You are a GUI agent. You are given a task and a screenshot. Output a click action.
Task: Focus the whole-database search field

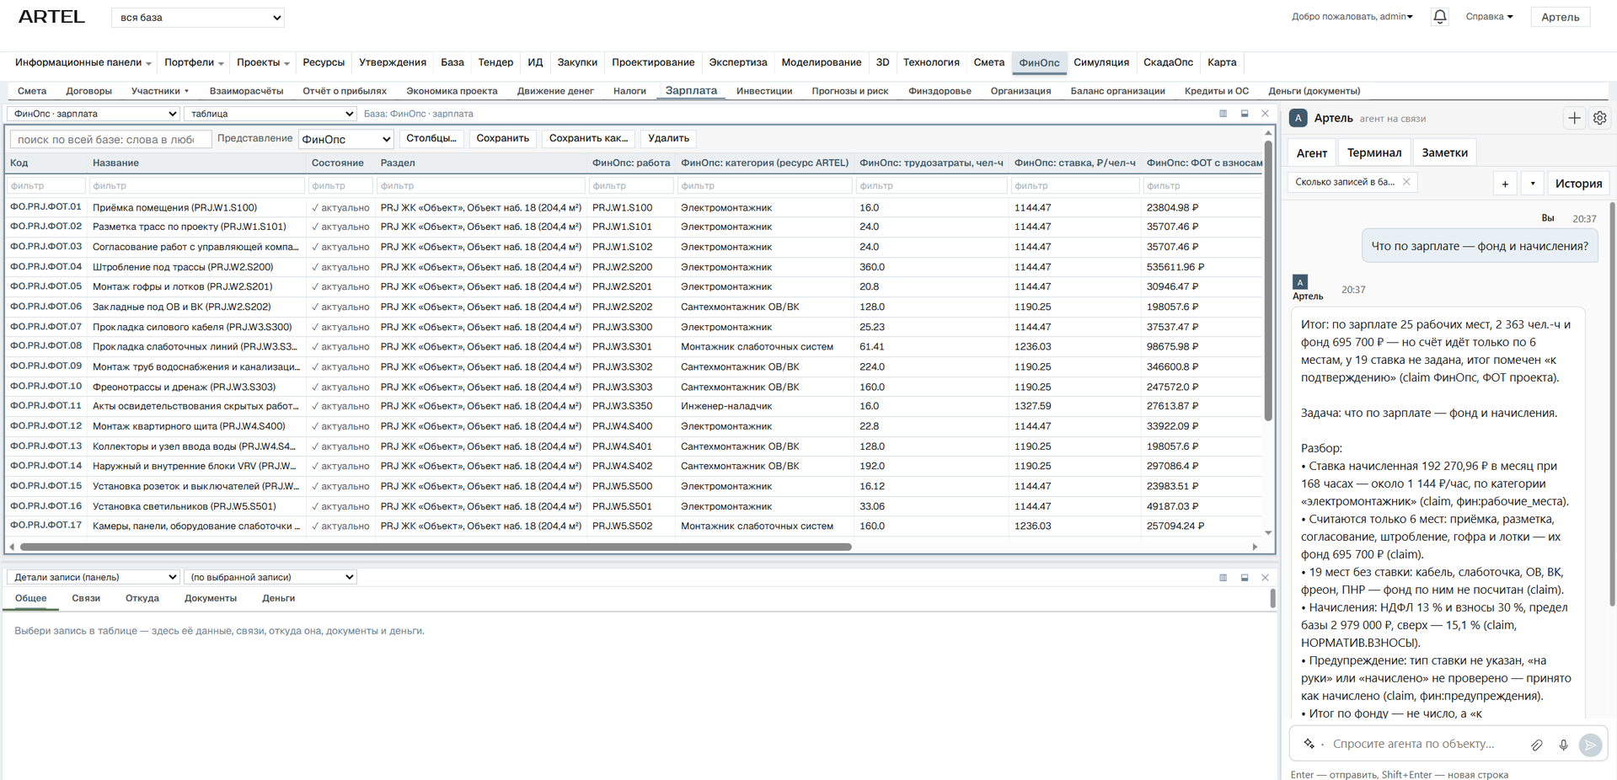tap(110, 140)
